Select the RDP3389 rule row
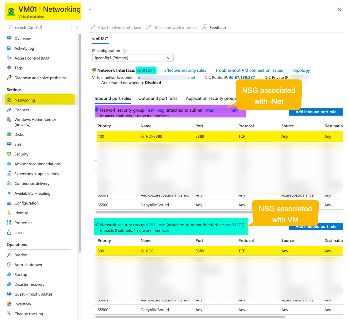Screen dimensions: 349x322 pyautogui.click(x=220, y=136)
